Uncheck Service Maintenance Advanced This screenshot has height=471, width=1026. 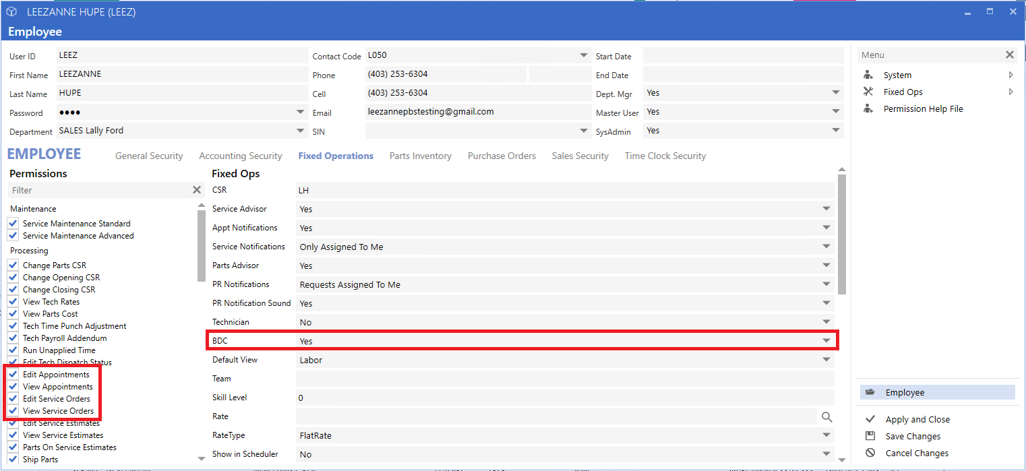coord(13,235)
